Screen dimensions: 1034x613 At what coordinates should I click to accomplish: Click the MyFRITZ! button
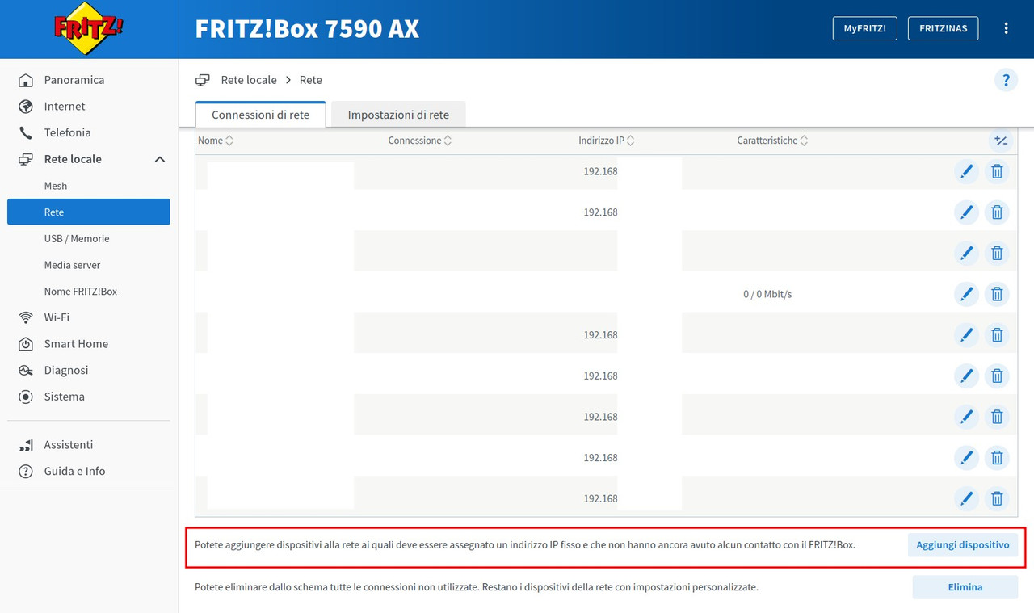tap(865, 28)
